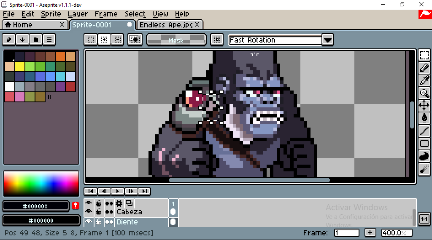Select the Rectangular Marquee tool
Screen dimensions: 432x240
(x=424, y=55)
